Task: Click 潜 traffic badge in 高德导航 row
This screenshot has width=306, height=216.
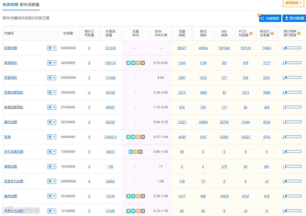Action: pos(128,63)
